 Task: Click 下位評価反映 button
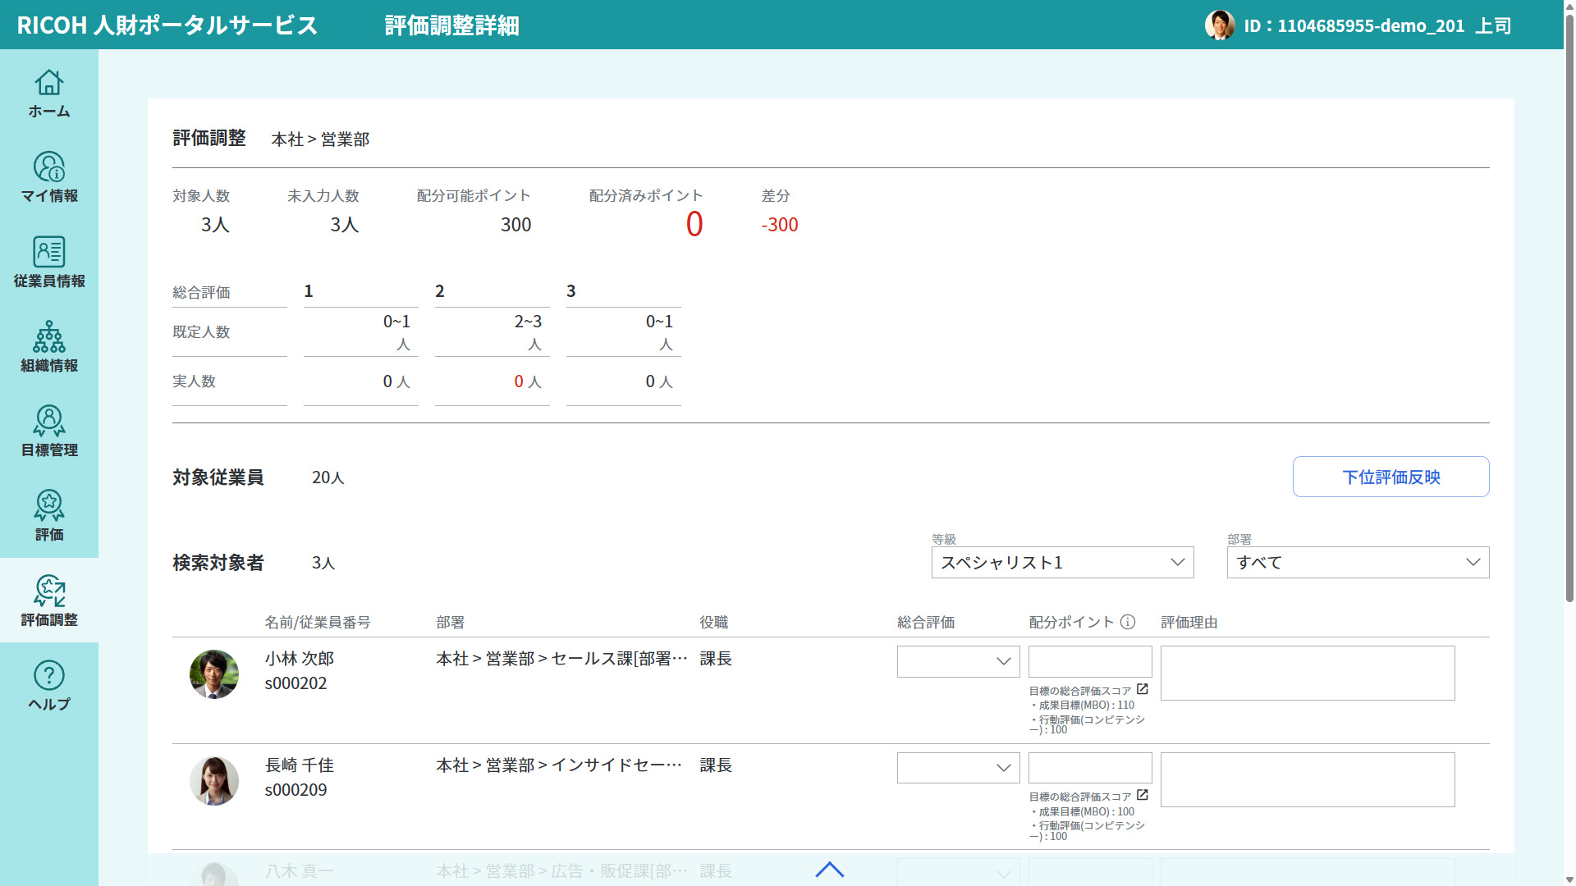1390,477
